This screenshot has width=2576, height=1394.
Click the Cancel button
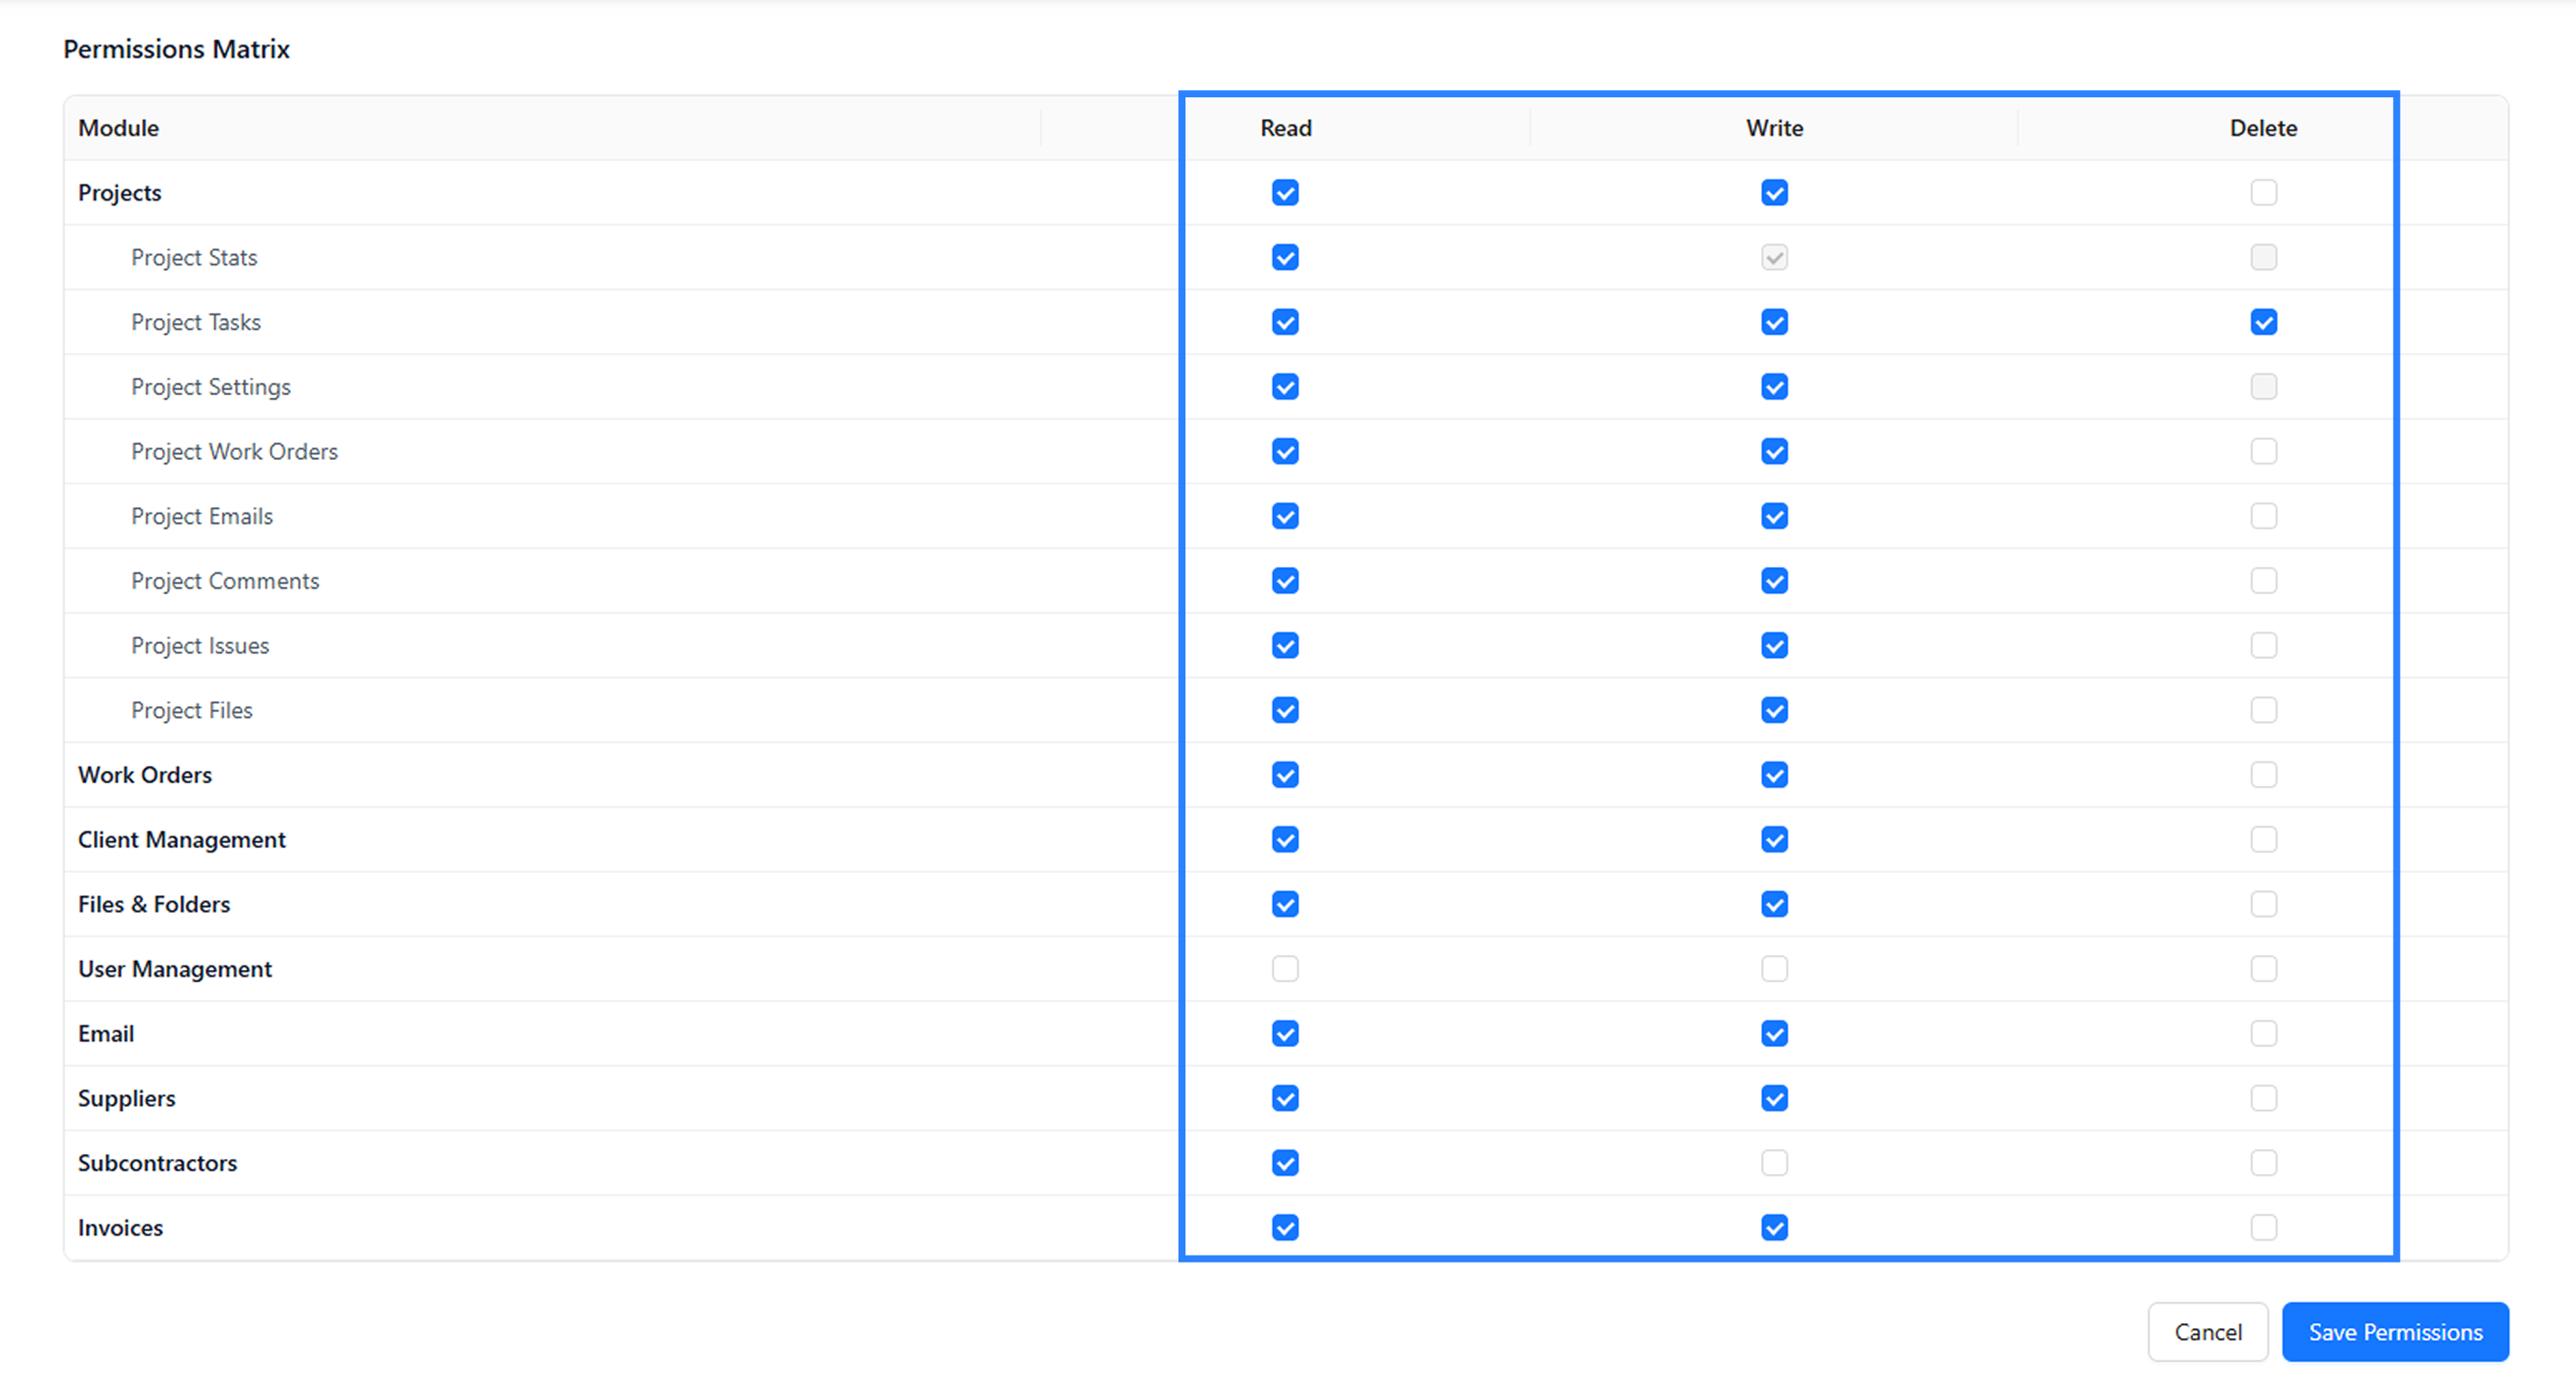pyautogui.click(x=2208, y=1332)
